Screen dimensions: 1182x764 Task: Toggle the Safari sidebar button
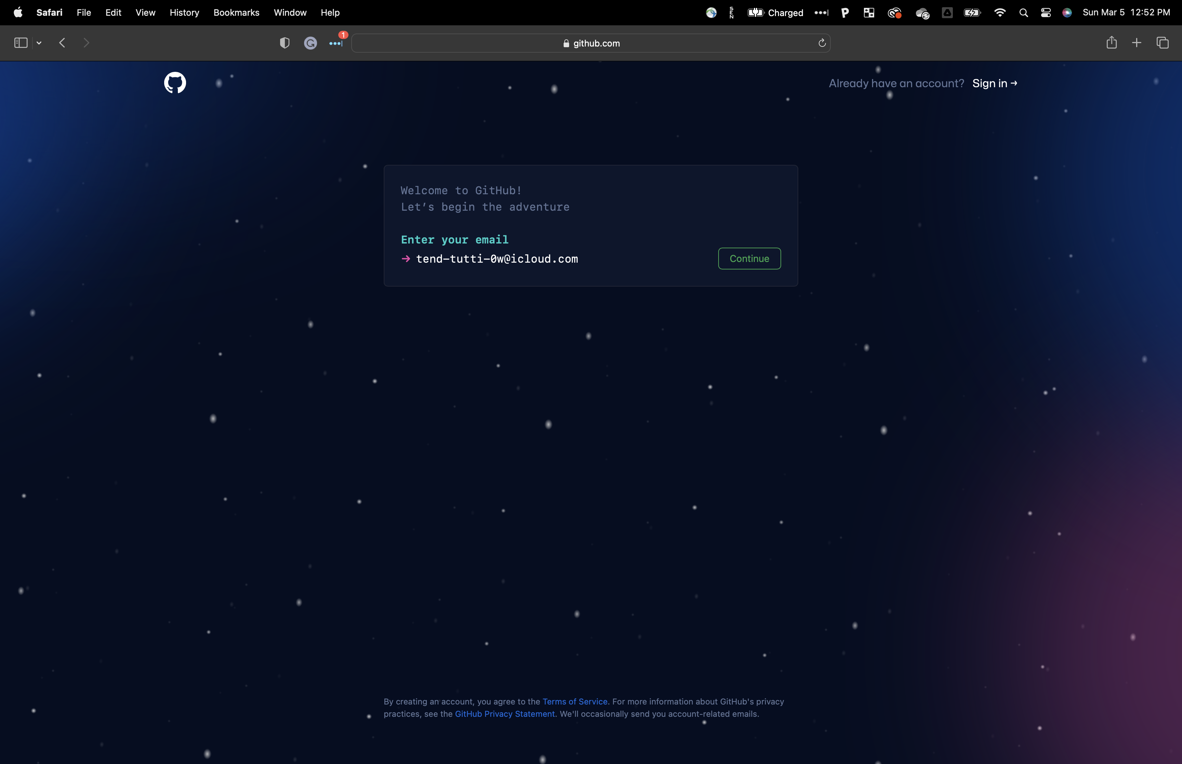(x=21, y=43)
